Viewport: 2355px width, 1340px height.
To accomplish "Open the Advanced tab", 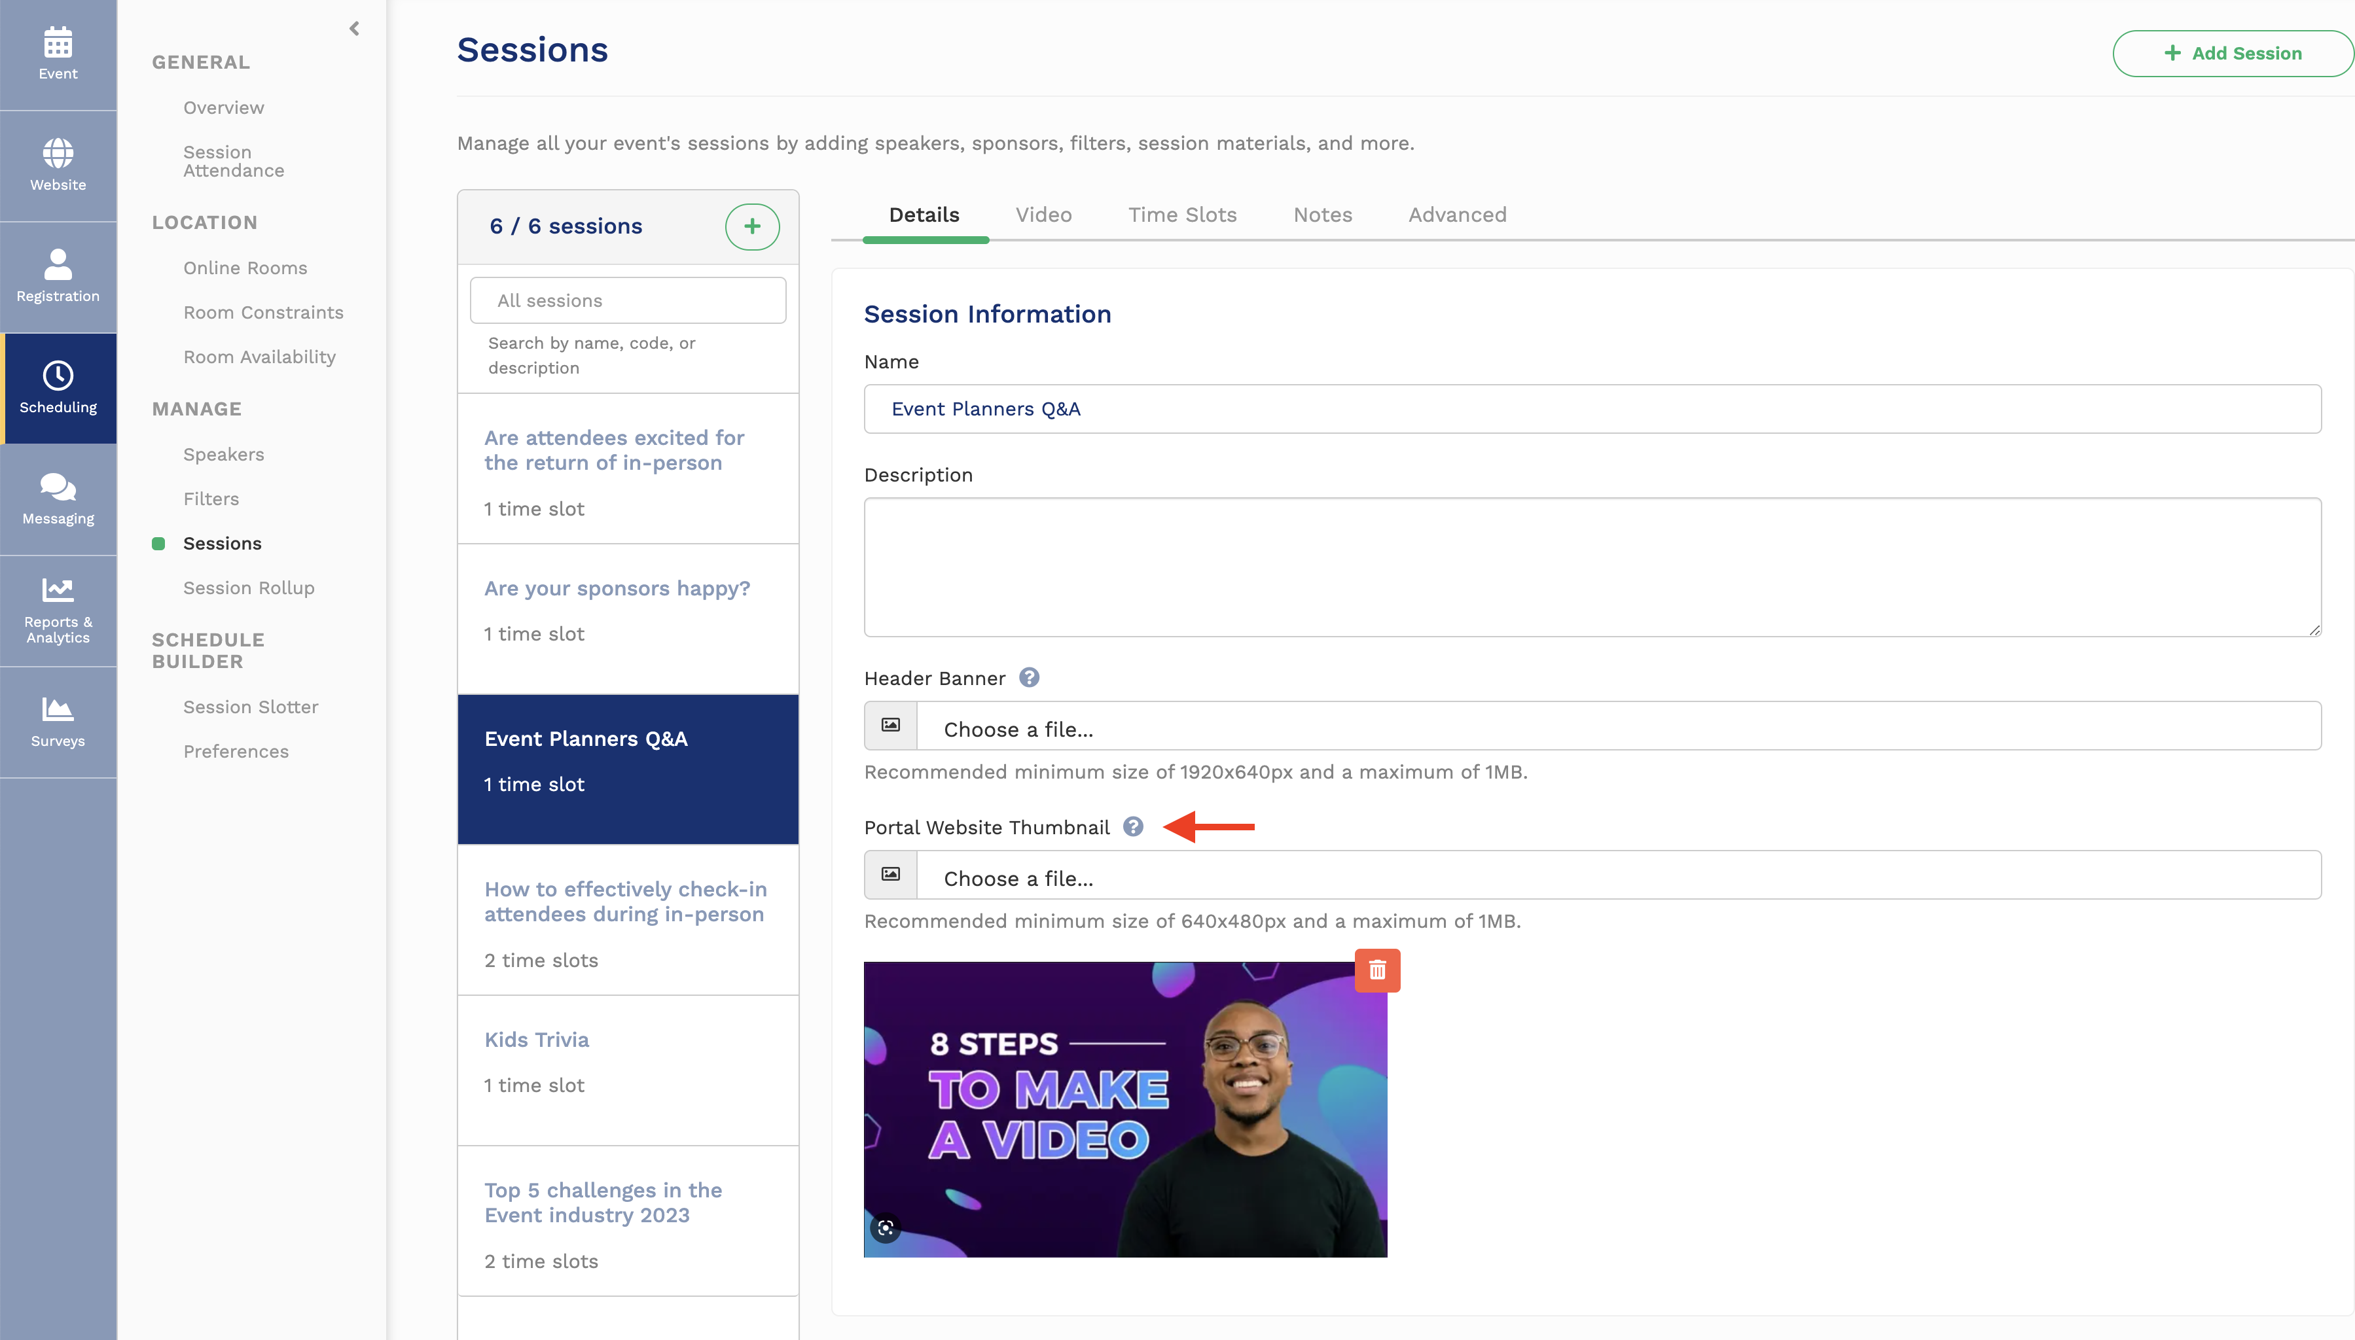I will tap(1456, 215).
